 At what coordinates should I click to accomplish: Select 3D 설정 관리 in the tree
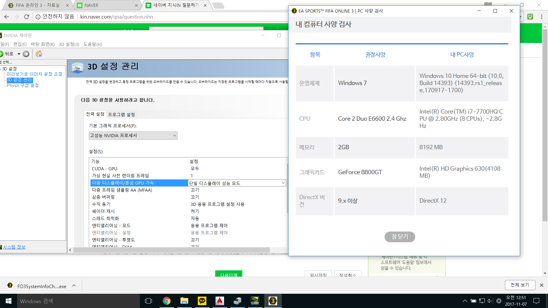(19, 80)
